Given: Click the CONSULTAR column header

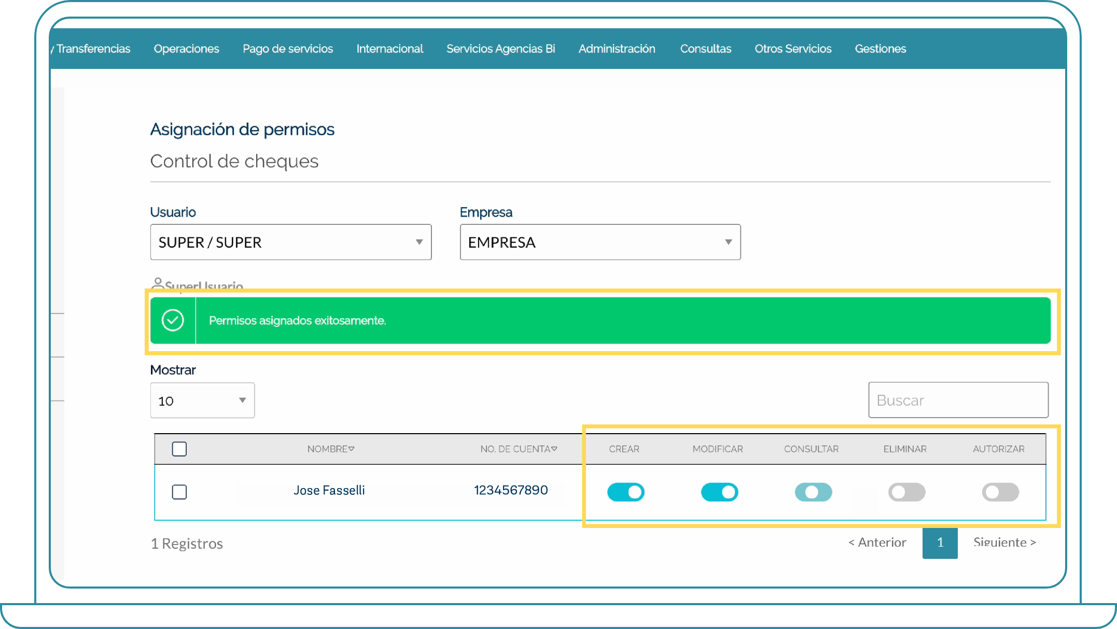Looking at the screenshot, I should point(811,449).
